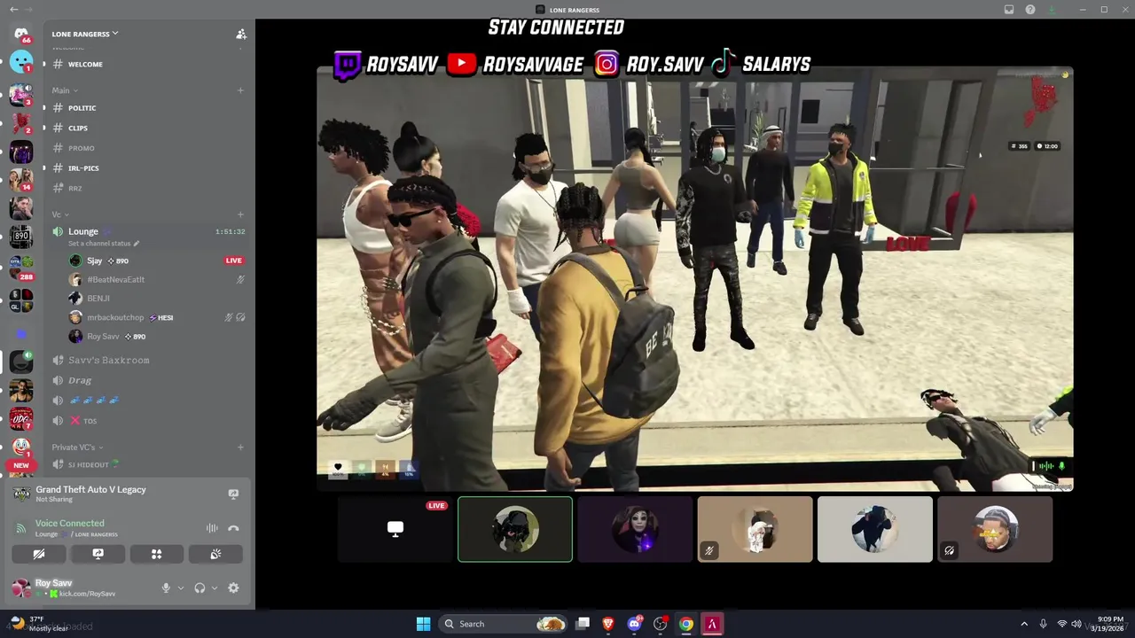Select the green-outlined speaking participant tile

click(515, 529)
